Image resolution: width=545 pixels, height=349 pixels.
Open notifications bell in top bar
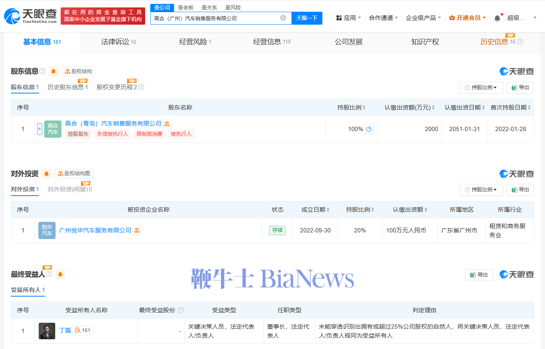497,18
